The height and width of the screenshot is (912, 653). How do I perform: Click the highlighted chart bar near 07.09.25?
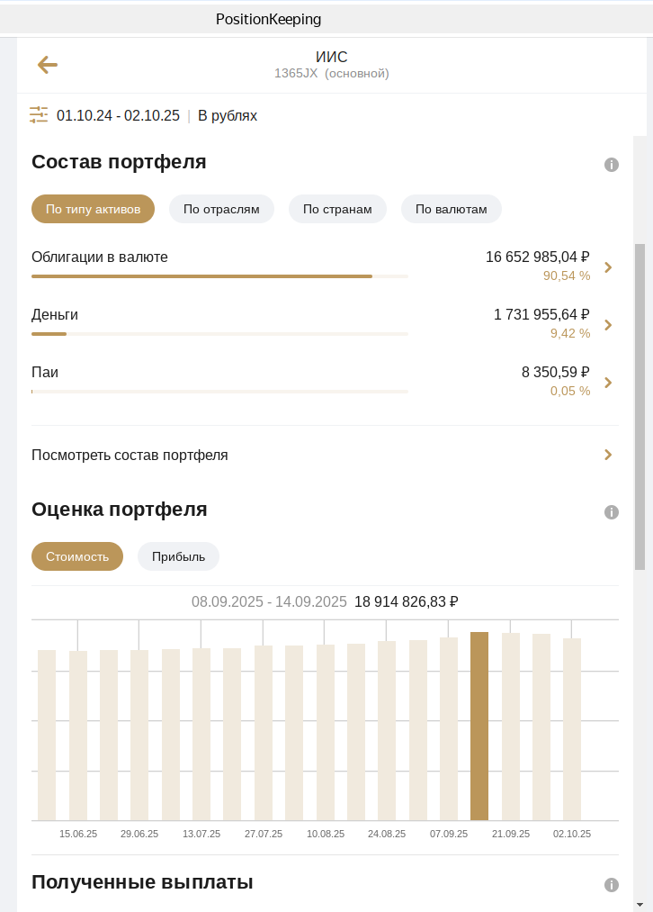click(x=479, y=726)
